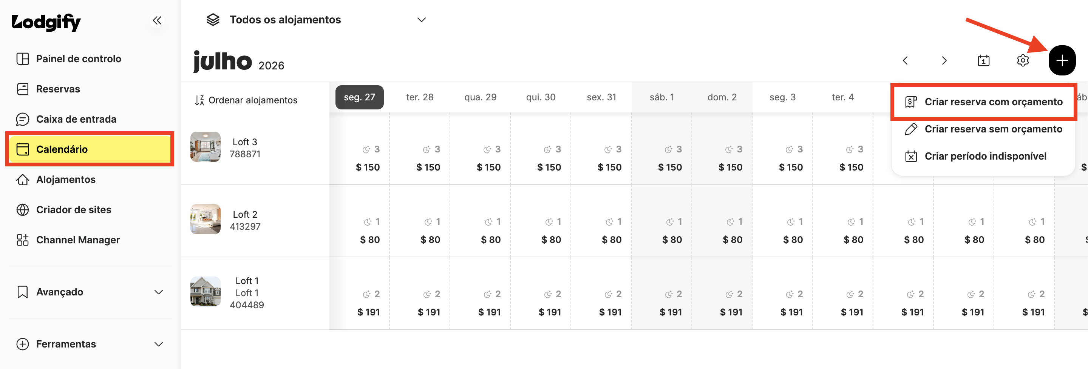The height and width of the screenshot is (369, 1088).
Task: Click the layers icon beside Todos os alojamentos
Action: tap(213, 20)
